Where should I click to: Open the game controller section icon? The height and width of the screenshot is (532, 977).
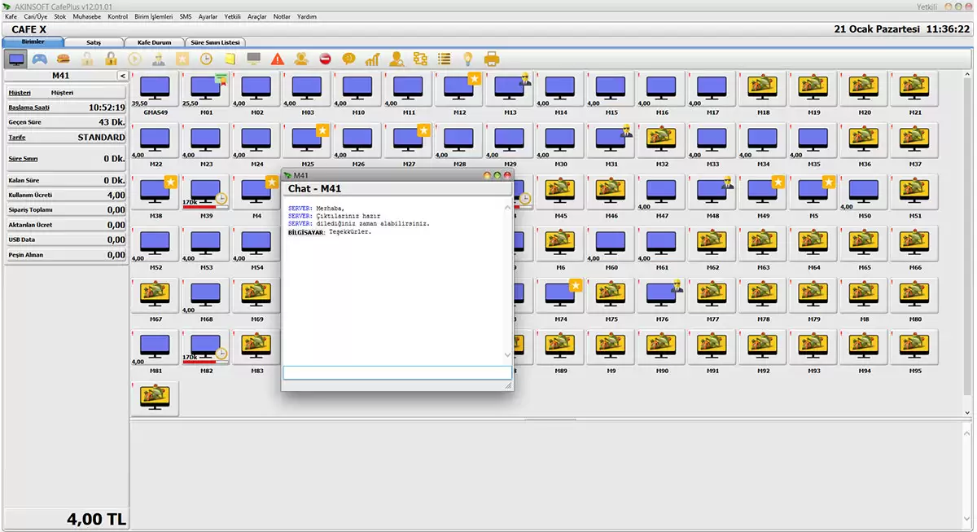tap(40, 59)
